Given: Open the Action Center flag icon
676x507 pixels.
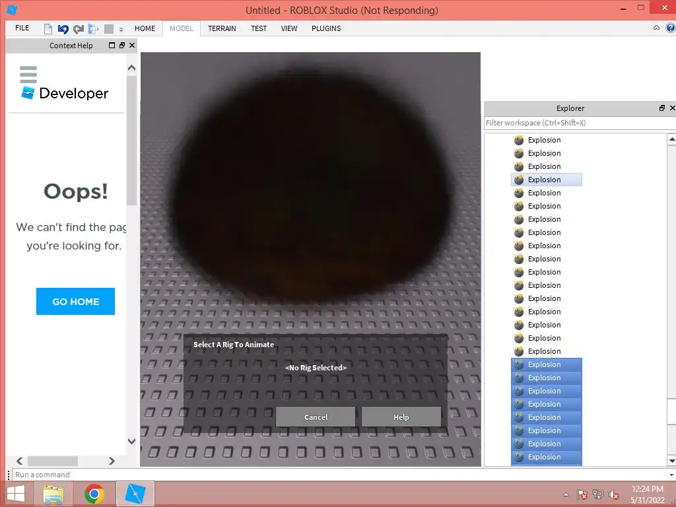Looking at the screenshot, I should point(582,494).
